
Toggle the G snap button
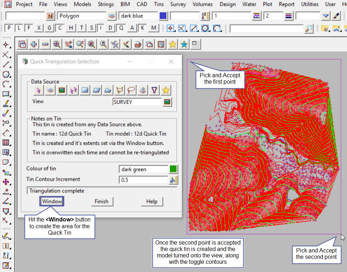pos(49,28)
